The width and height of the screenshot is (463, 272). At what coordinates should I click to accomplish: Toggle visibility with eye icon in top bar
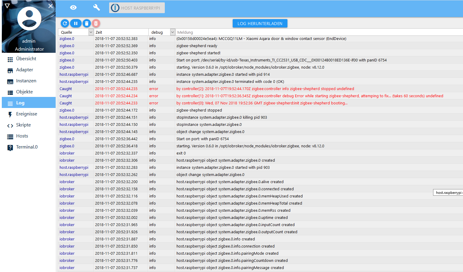(x=73, y=7)
